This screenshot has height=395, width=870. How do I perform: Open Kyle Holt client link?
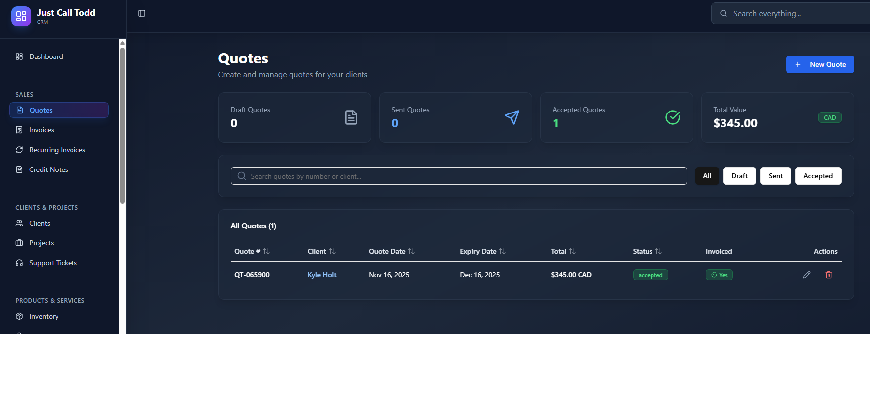coord(322,275)
